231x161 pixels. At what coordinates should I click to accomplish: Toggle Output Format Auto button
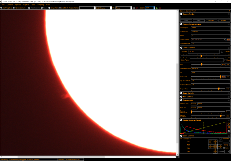click(228, 40)
